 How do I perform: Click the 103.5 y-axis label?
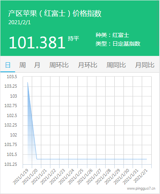(12, 77)
